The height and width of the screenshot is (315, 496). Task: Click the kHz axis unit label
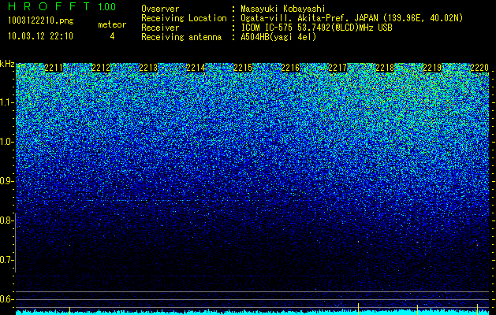click(x=7, y=64)
